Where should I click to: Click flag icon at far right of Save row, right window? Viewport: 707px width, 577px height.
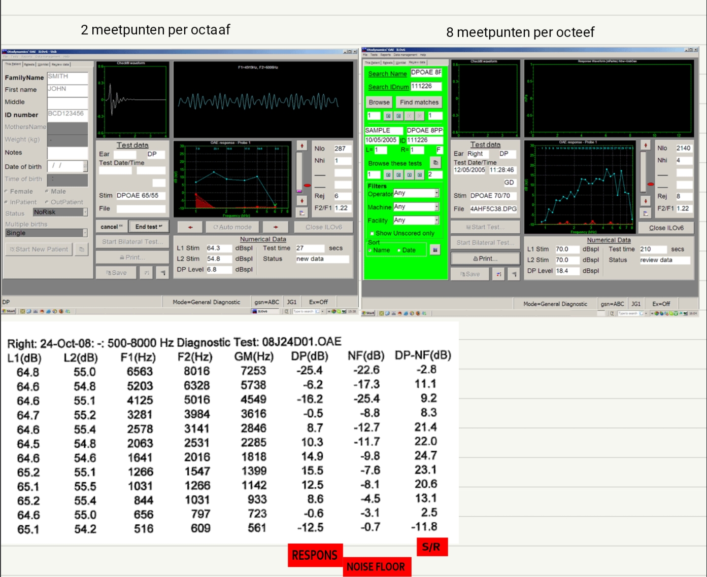514,274
